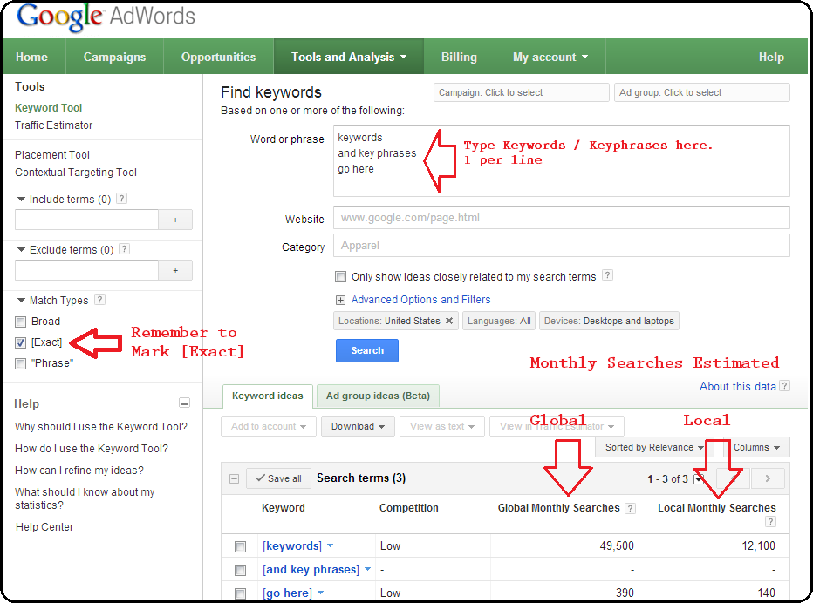Switch to Keyword ideas tab
This screenshot has height=603, width=813.
coord(268,396)
